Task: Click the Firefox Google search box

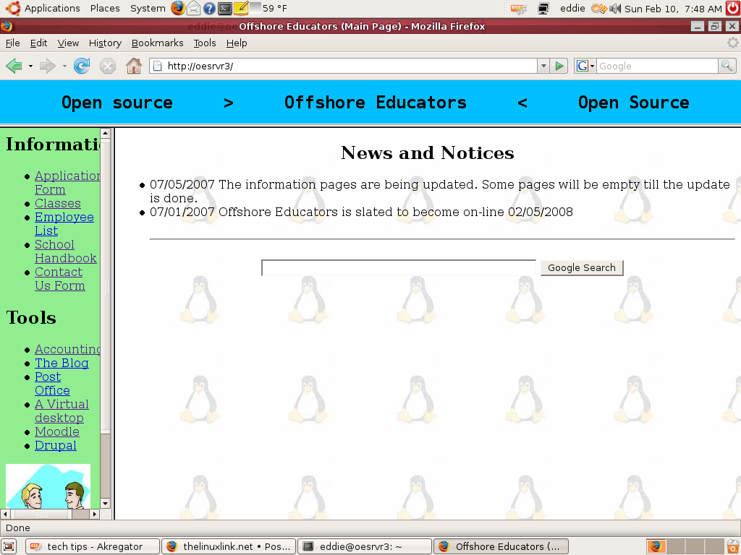Action: coord(657,66)
